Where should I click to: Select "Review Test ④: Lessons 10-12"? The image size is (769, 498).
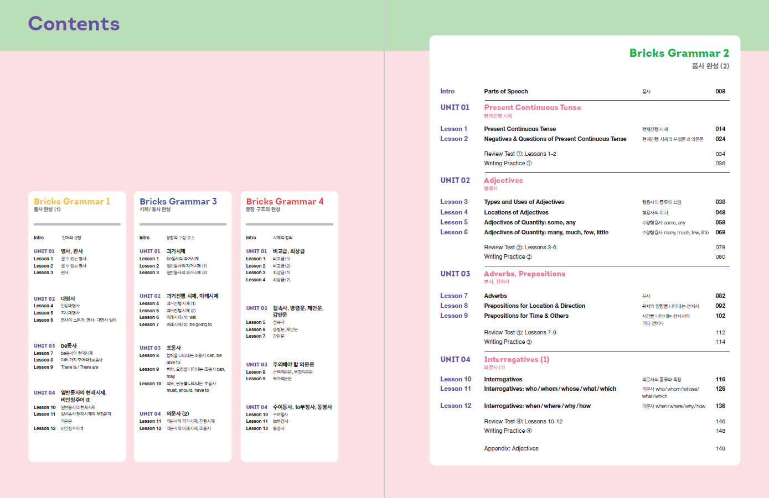coord(523,421)
